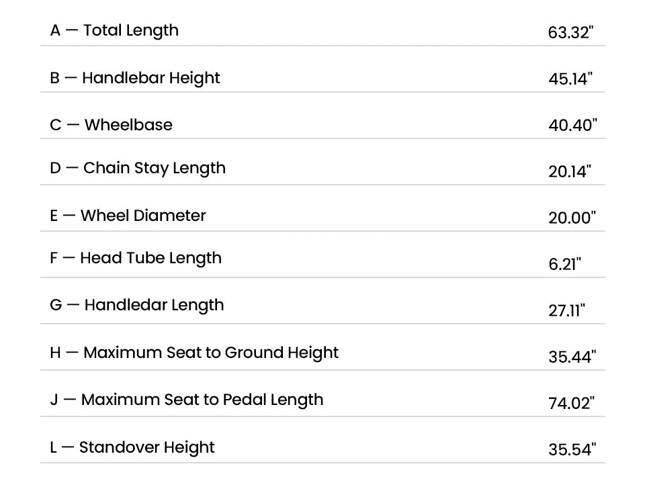Select the 45.14" handlebar height value
Screen dimensions: 645x497
point(571,79)
